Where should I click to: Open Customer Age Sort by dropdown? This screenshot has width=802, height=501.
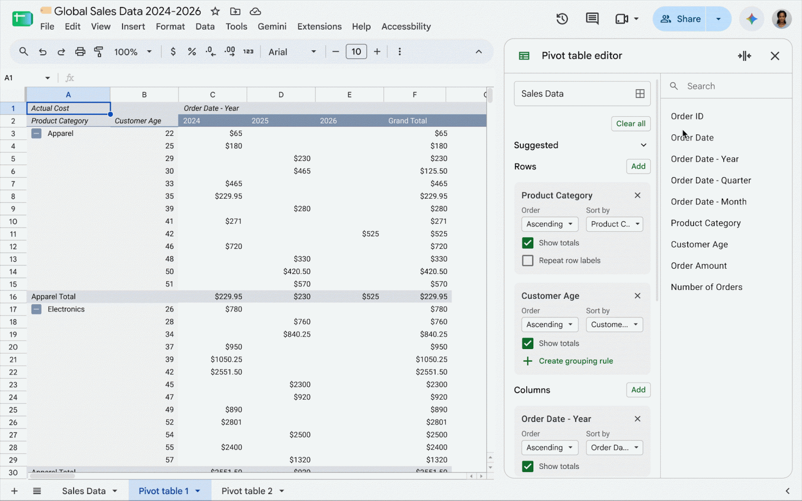pos(615,324)
